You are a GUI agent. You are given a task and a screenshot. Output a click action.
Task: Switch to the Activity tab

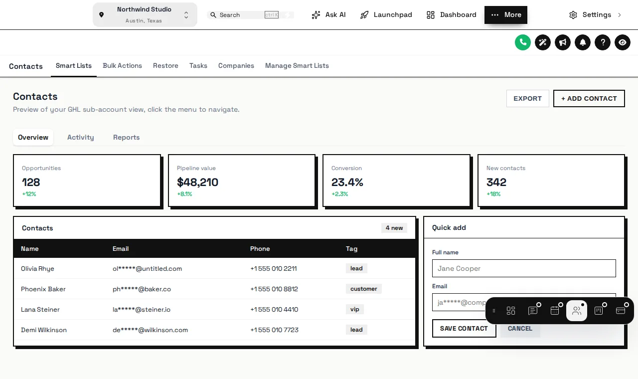point(81,137)
